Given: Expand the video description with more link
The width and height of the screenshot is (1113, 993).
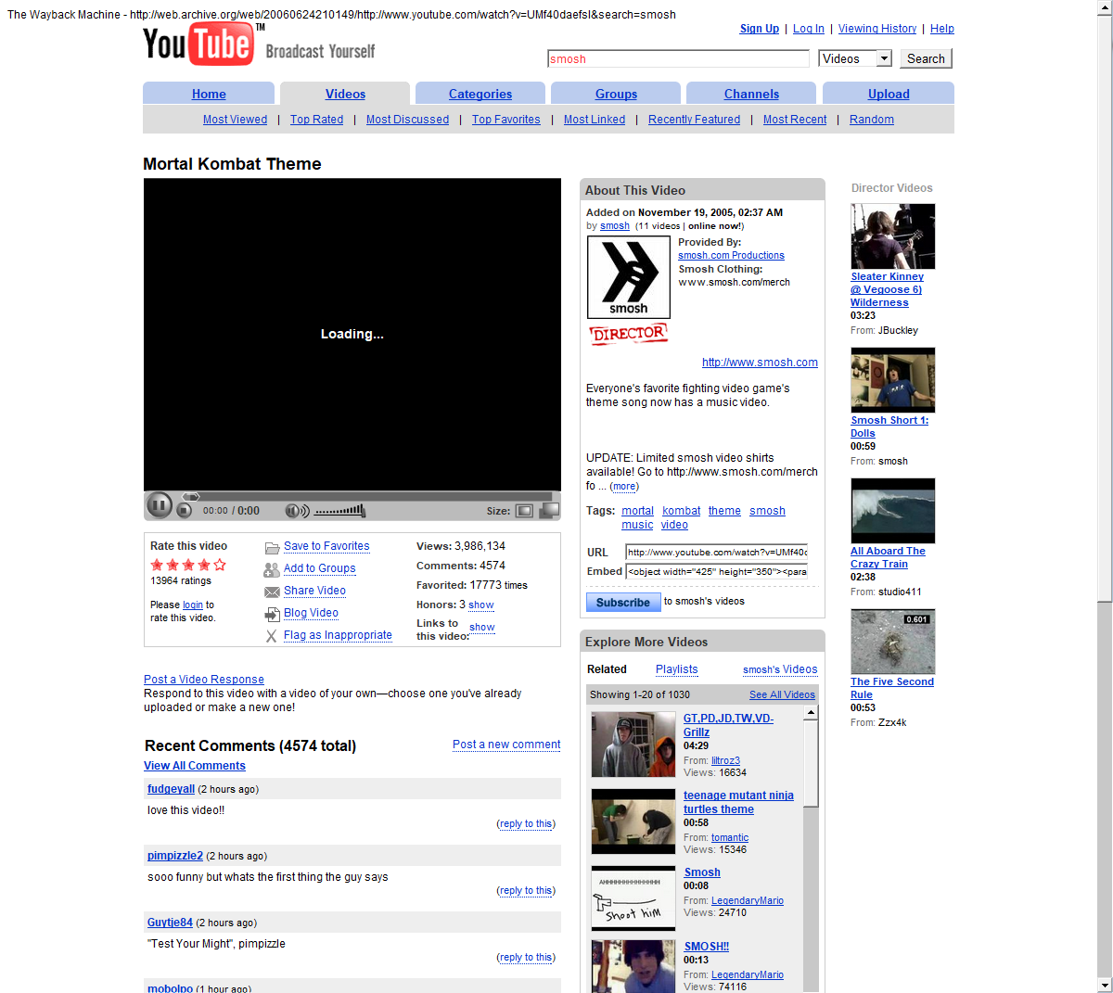Looking at the screenshot, I should point(624,486).
